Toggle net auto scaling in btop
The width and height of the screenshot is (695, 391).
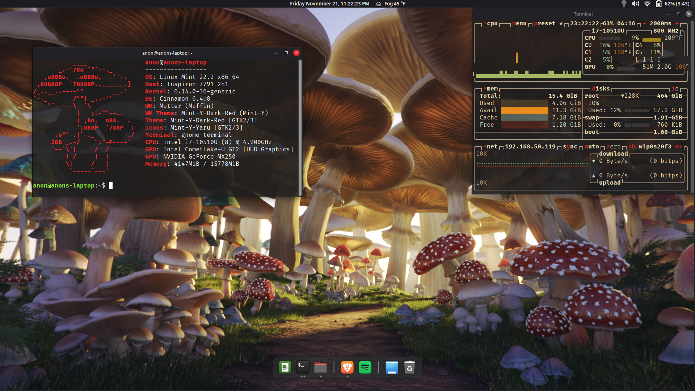(592, 147)
